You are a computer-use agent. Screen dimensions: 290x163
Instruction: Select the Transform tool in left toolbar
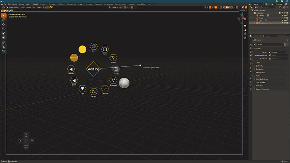[x=4, y=37]
